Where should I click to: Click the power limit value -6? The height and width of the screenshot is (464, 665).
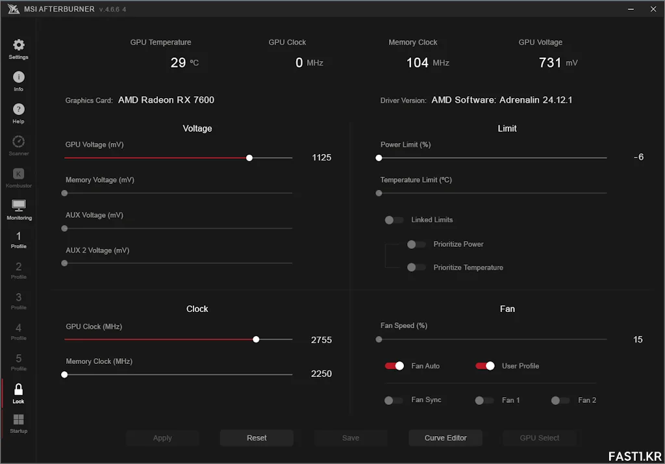639,157
